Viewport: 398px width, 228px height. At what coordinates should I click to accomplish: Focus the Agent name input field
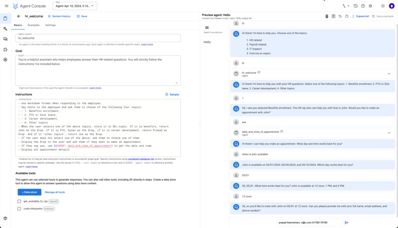click(98, 38)
